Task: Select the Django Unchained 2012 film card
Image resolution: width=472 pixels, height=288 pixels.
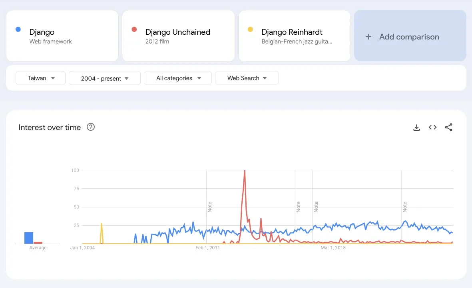Action: click(178, 36)
